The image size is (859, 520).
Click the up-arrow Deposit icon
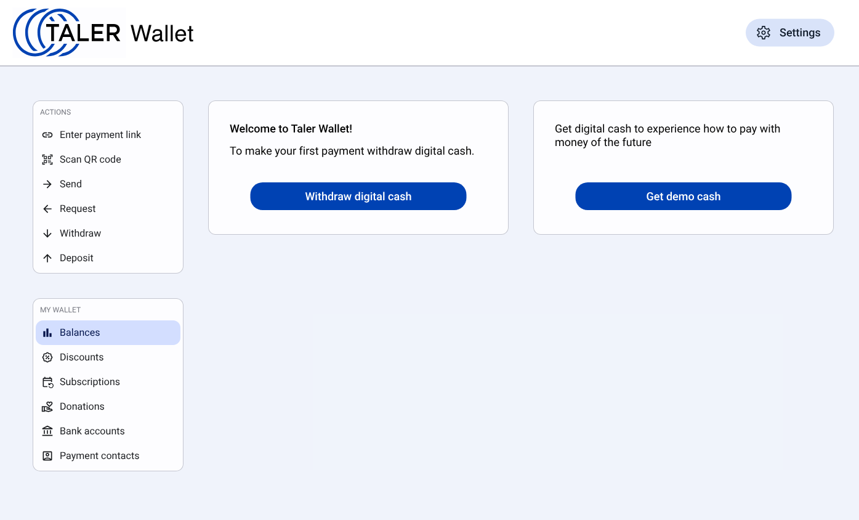pyautogui.click(x=47, y=258)
